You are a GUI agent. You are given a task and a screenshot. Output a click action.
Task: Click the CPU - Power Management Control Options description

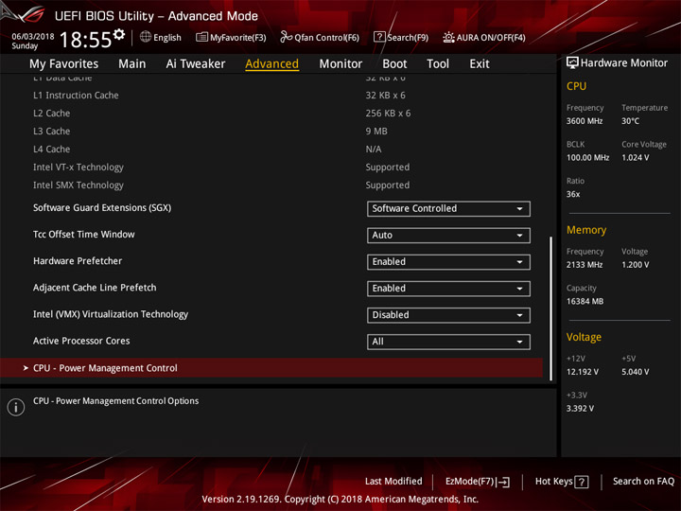pos(116,400)
